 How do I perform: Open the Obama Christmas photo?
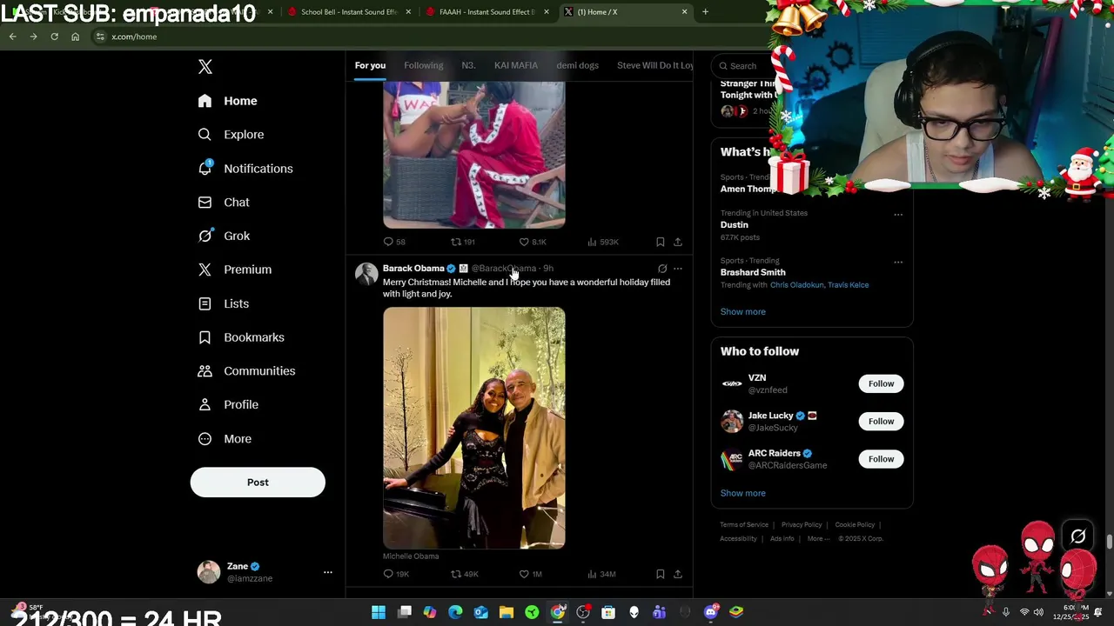click(474, 428)
